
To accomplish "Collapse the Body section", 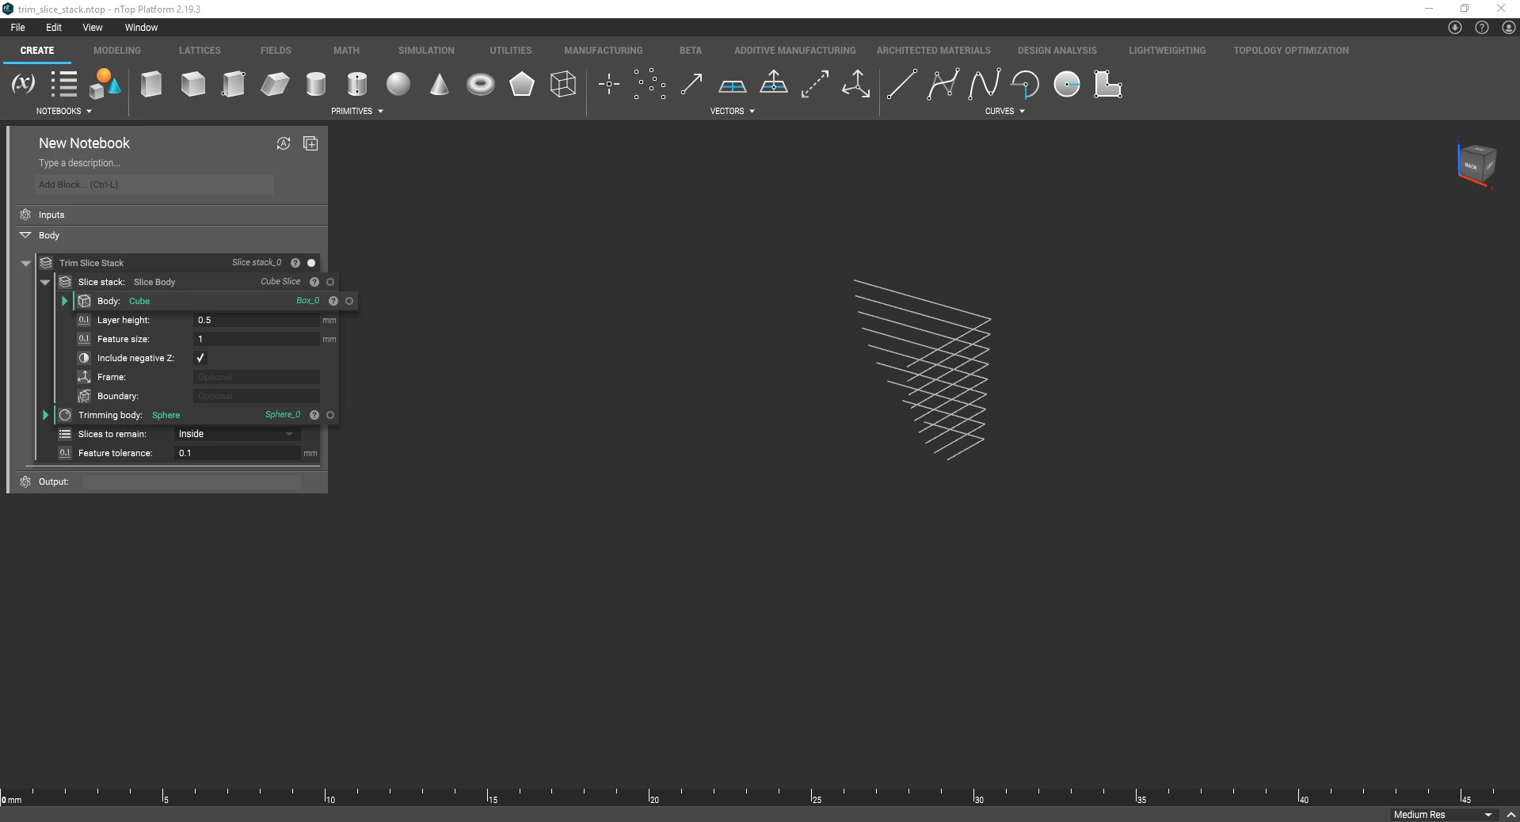I will (x=25, y=235).
